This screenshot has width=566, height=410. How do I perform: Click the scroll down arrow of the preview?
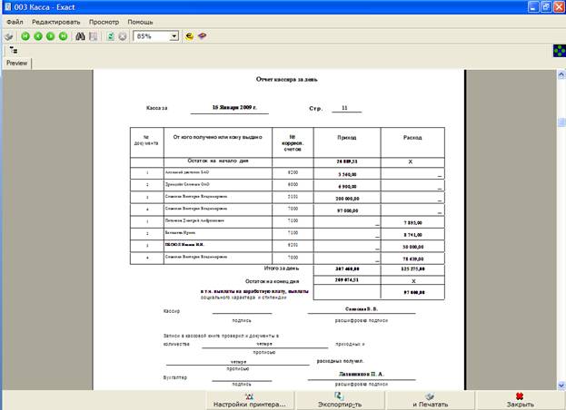(x=561, y=386)
